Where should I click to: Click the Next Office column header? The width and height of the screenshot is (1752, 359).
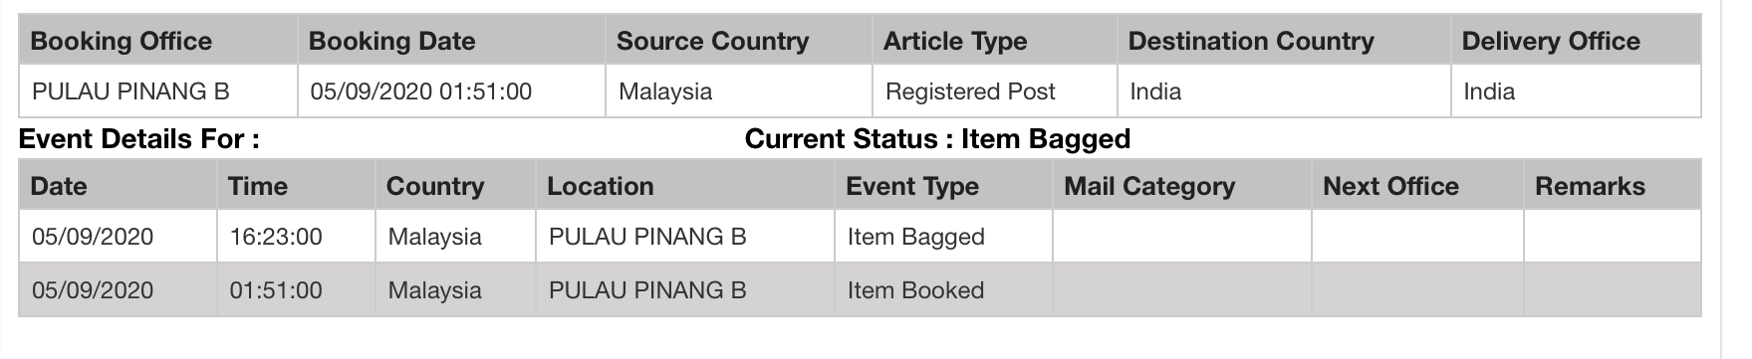[1417, 186]
